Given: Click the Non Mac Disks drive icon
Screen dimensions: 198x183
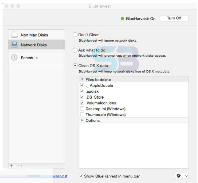Looking at the screenshot, I should [15, 35].
